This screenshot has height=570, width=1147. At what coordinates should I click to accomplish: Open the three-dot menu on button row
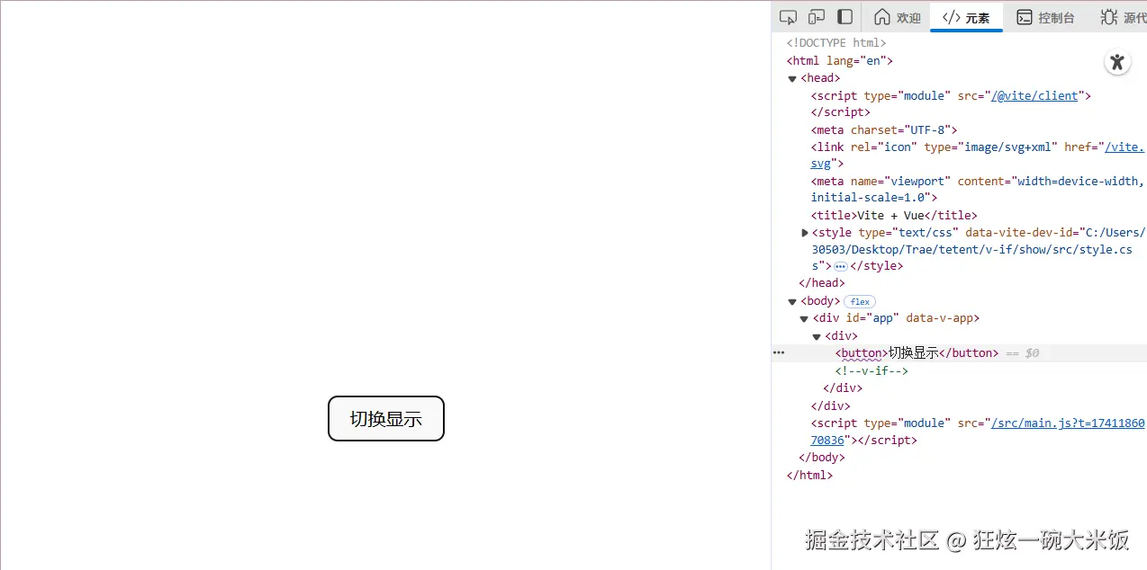pyautogui.click(x=779, y=353)
